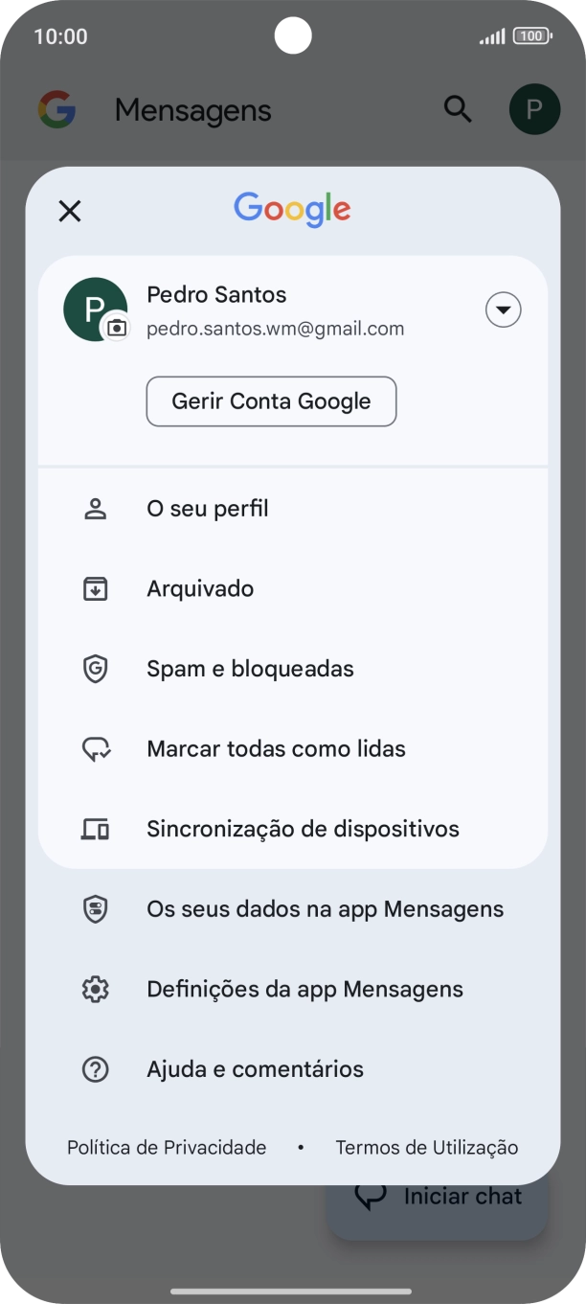Open the Arquivado folder icon
The height and width of the screenshot is (1304, 586).
click(x=95, y=588)
